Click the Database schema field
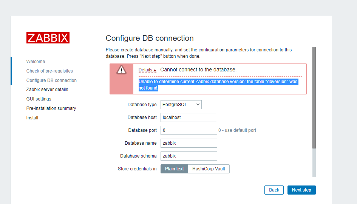The height and width of the screenshot is (204, 357). [x=189, y=156]
